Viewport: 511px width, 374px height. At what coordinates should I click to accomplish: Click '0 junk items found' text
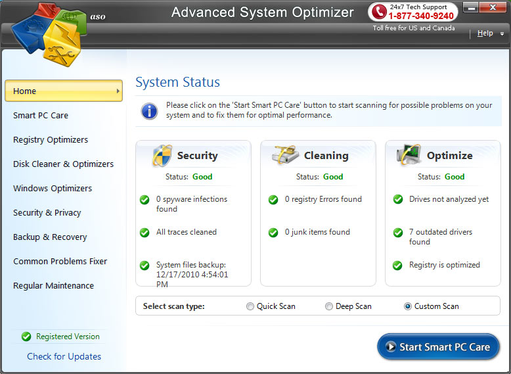(x=317, y=232)
